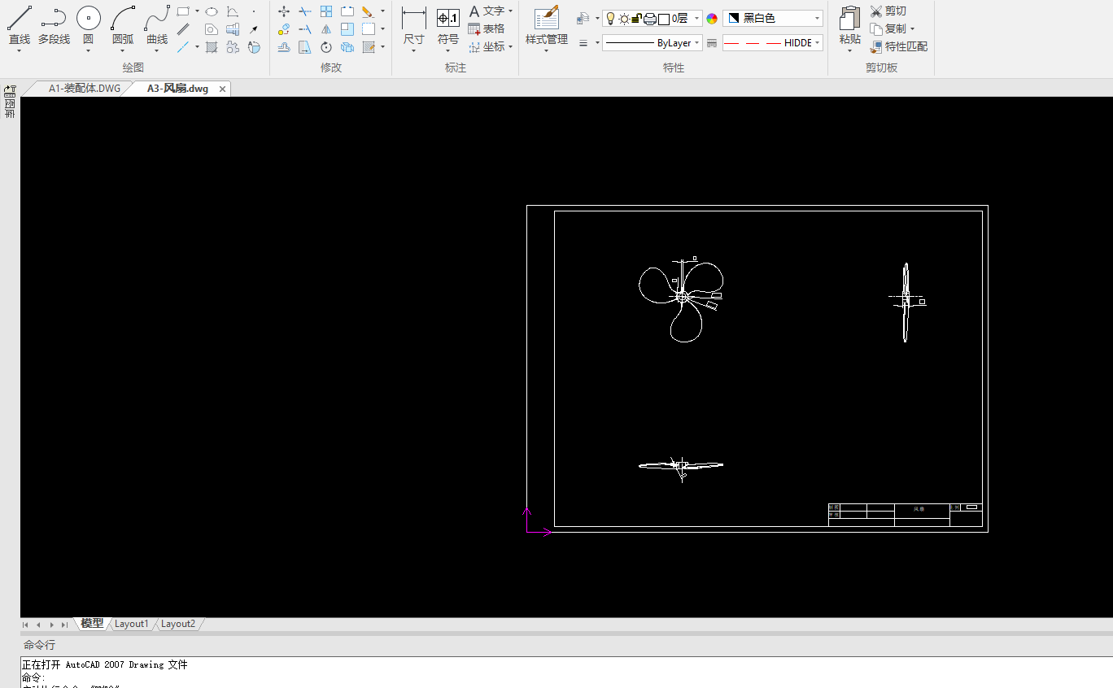Switch to the Layout1 tab

(x=131, y=624)
